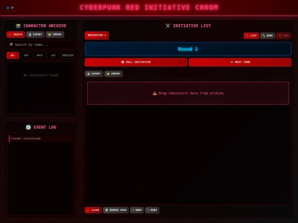Click REMOVE DEAD skull button
The image size is (298, 223).
116,210
